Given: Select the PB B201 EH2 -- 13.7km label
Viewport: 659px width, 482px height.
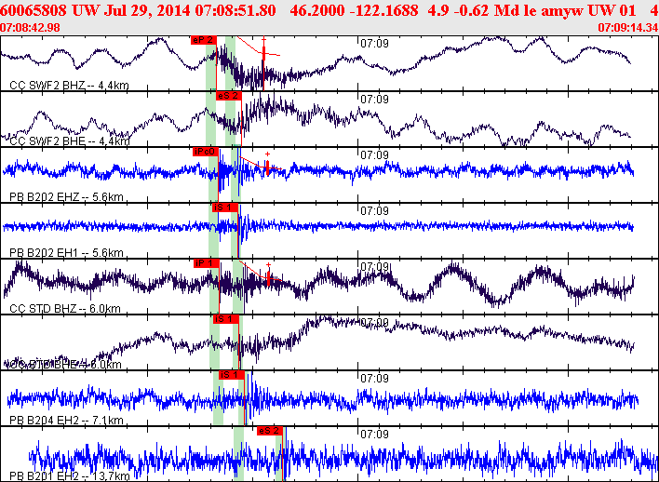Looking at the screenshot, I should (70, 476).
